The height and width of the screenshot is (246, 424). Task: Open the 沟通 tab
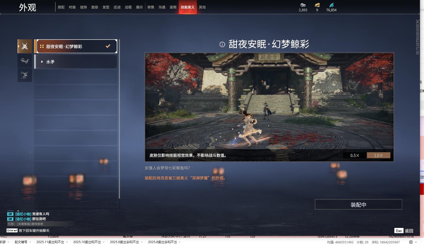coord(162,7)
